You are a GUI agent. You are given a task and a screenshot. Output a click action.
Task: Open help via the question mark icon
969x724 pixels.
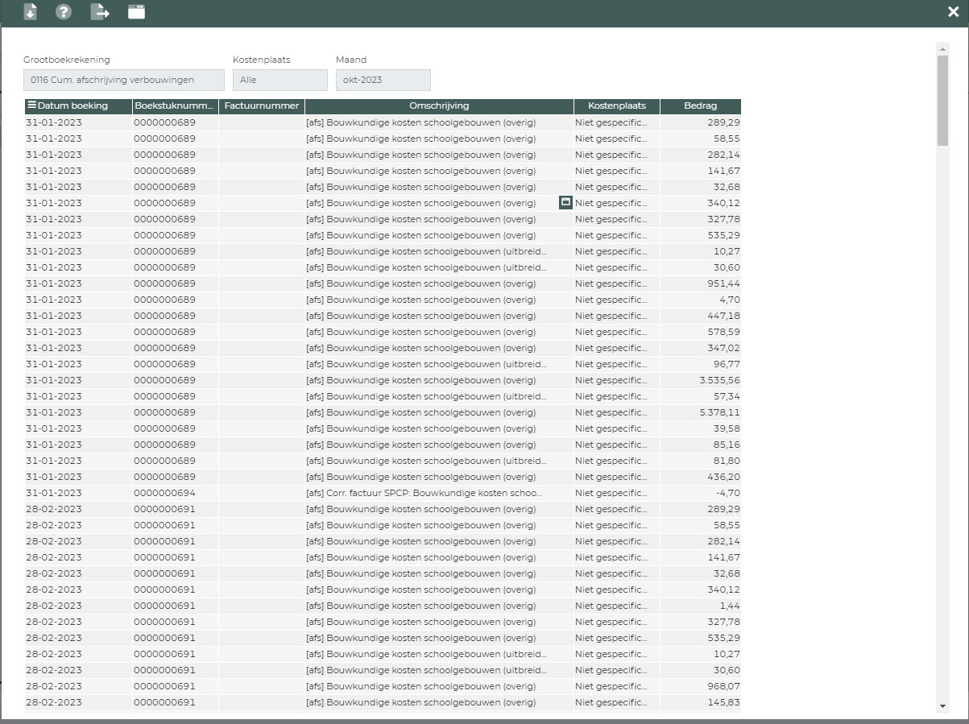coord(64,12)
